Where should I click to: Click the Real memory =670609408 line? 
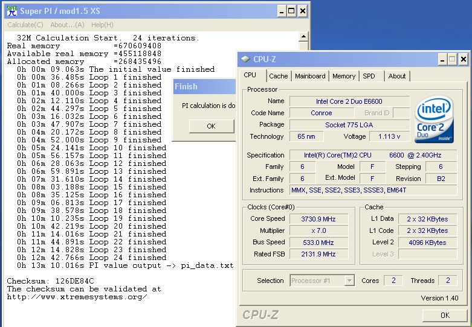coord(84,46)
